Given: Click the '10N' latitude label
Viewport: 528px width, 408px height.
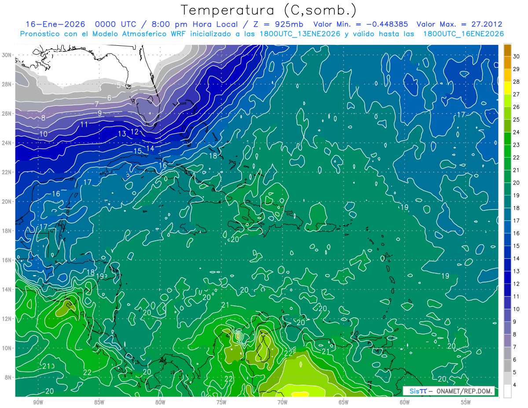Looking at the screenshot, I should [x=7, y=348].
